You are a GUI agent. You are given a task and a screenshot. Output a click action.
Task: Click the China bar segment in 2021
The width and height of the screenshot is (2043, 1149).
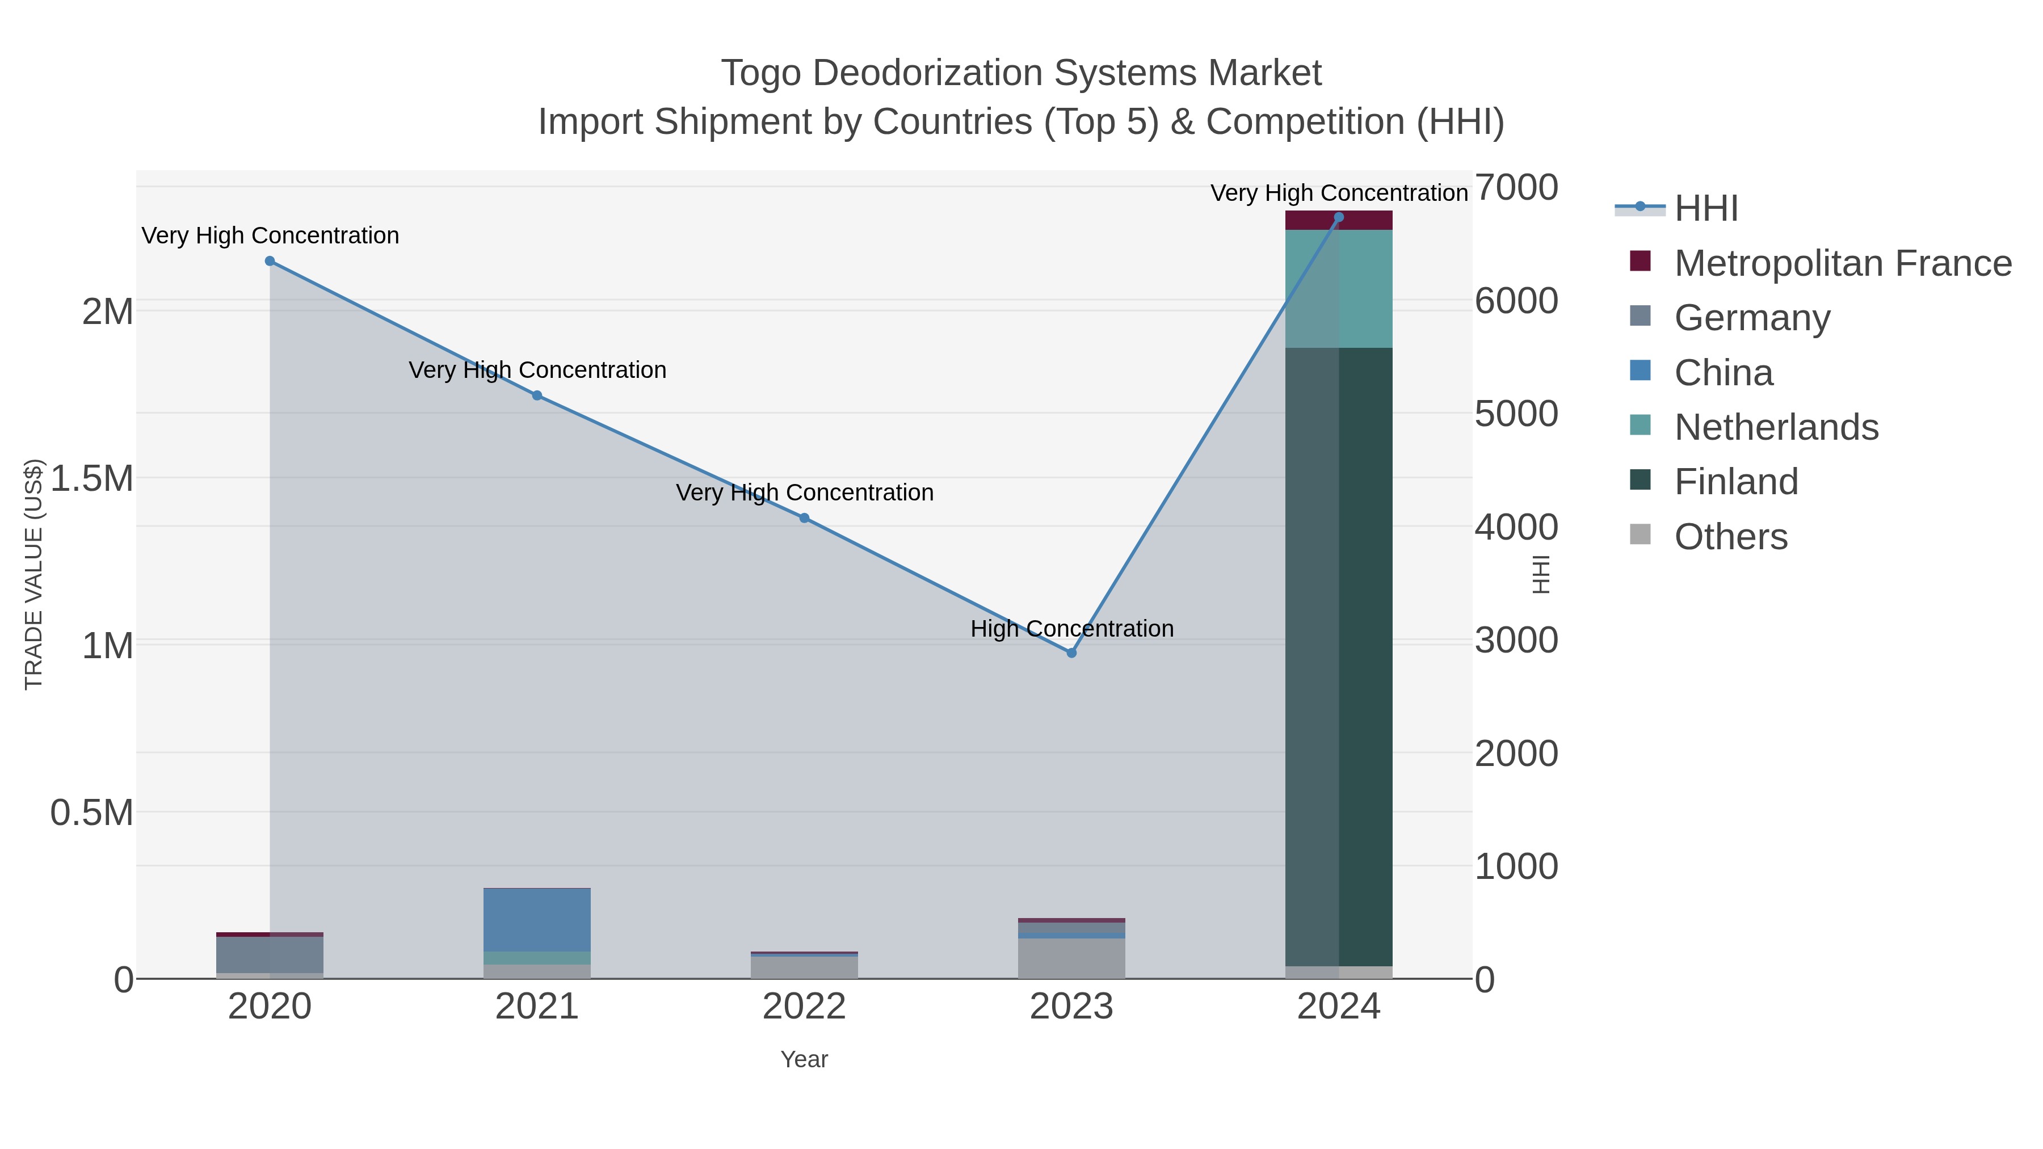pos(537,920)
